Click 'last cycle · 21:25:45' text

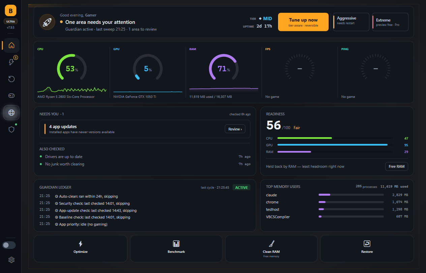click(x=215, y=188)
